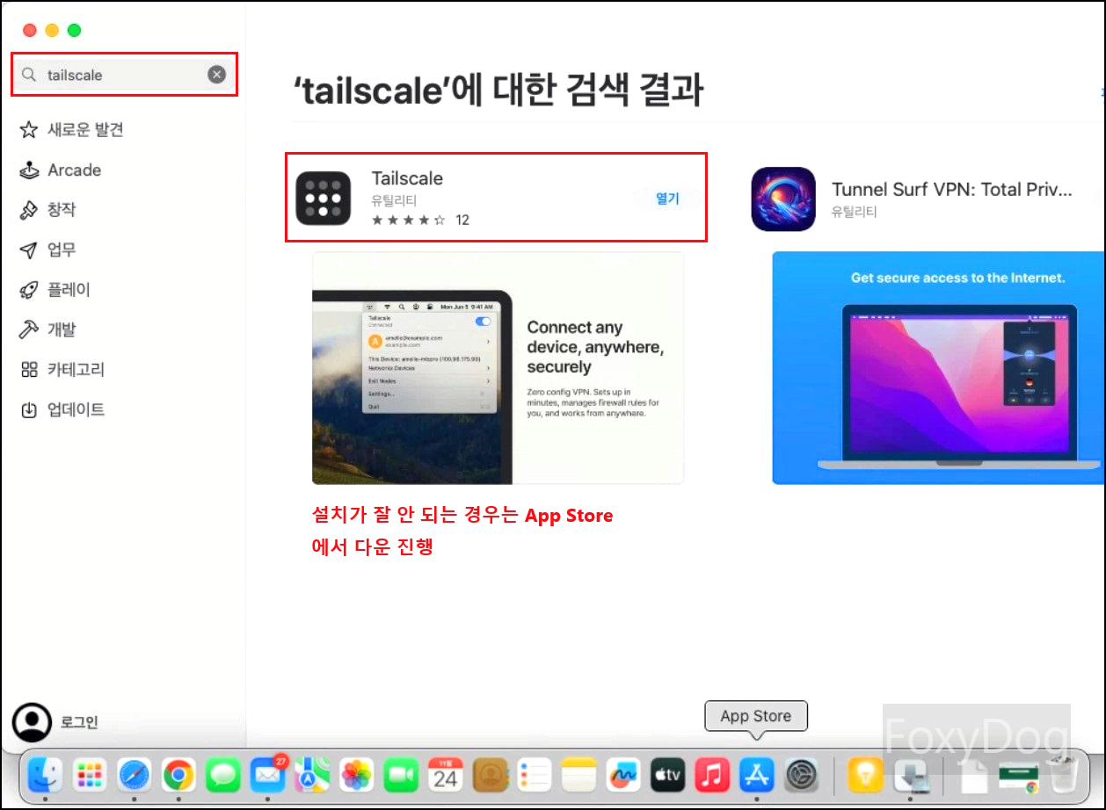Click the Tunnel Surf VPN app icon
The height and width of the screenshot is (810, 1106).
[x=783, y=199]
